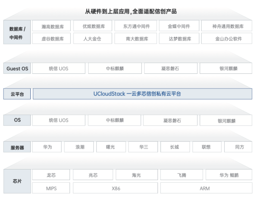Select the 金蝶中间件 box
Screen dimensions: 264x205
point(179,26)
